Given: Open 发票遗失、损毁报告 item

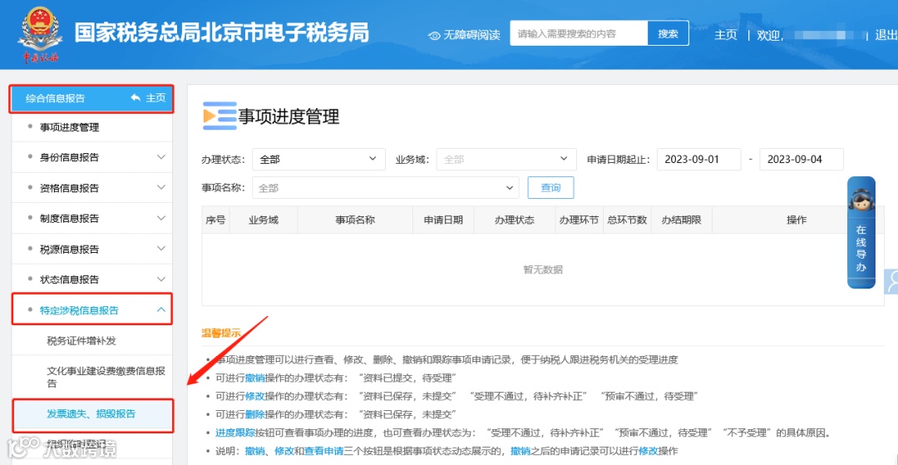Looking at the screenshot, I should point(91,414).
